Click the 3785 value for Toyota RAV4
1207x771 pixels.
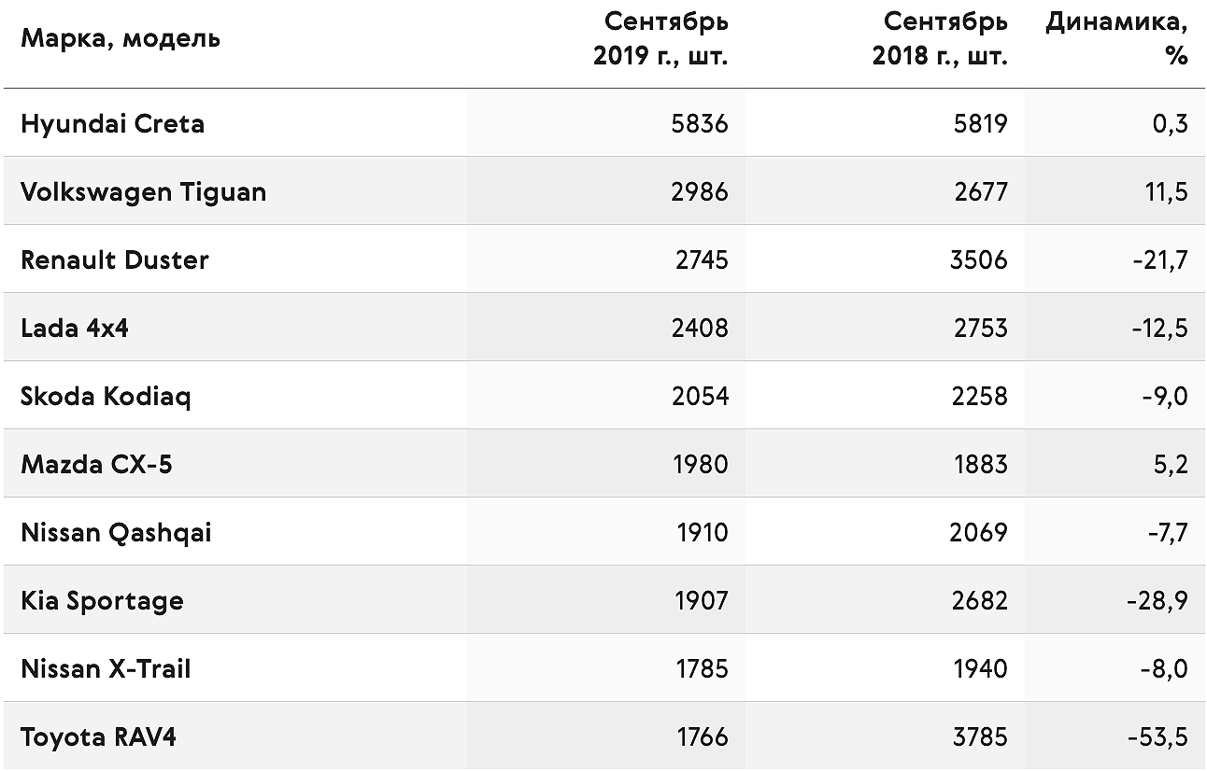click(x=979, y=737)
